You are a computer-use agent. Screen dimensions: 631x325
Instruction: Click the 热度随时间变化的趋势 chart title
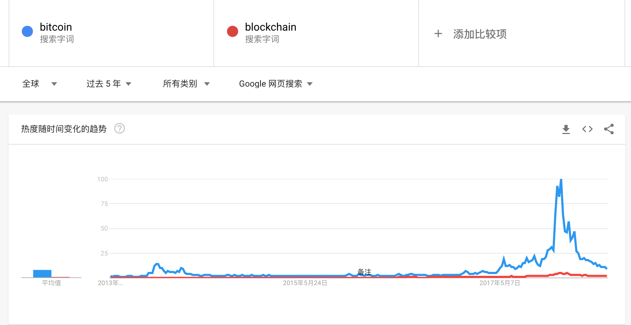(x=64, y=129)
